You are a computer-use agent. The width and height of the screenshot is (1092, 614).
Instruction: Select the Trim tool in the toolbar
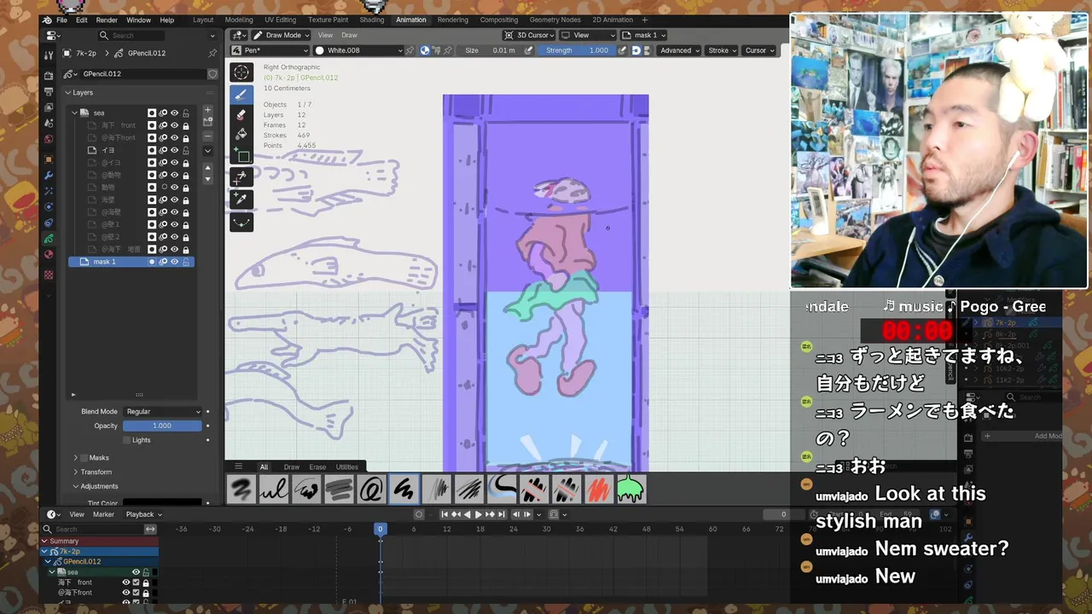241,177
